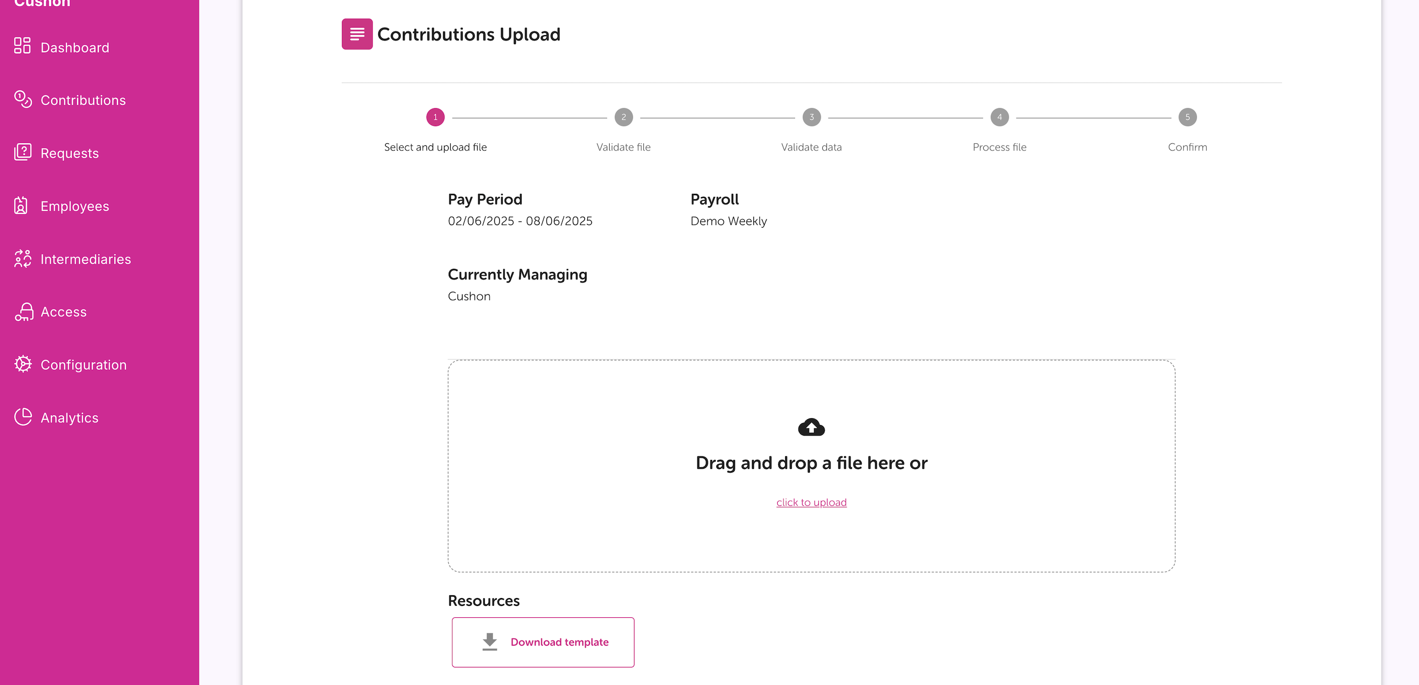Go to step 1 circle

point(435,117)
